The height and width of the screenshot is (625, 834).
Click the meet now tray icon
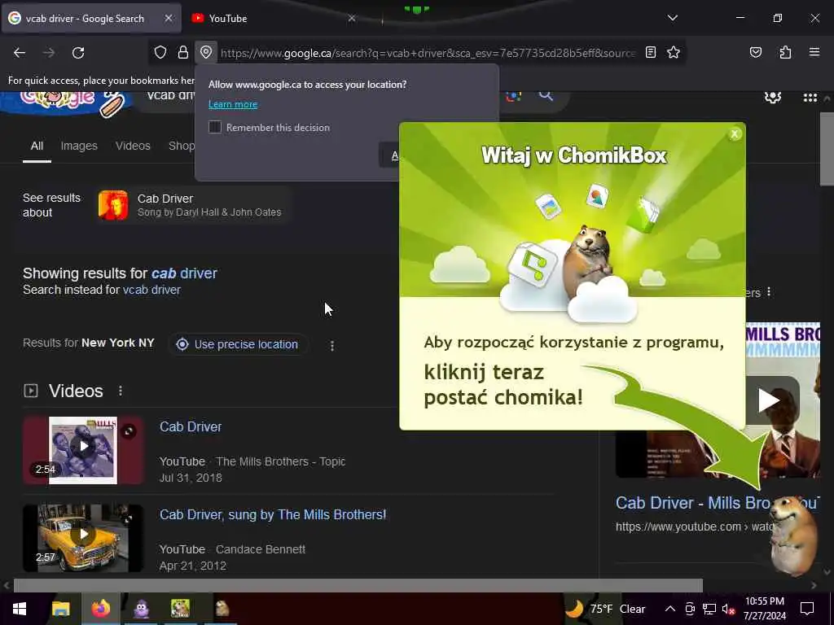pos(690,609)
